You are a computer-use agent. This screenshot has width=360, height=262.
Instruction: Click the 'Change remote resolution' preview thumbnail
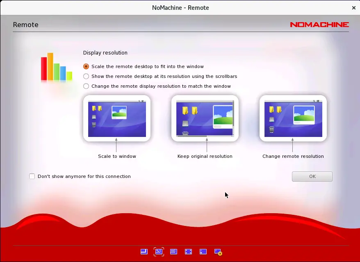tap(293, 118)
